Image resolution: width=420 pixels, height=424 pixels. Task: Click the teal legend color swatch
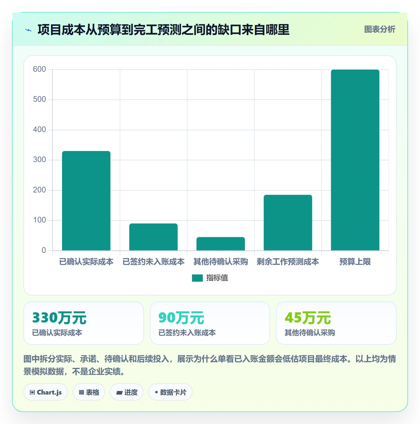(x=197, y=278)
